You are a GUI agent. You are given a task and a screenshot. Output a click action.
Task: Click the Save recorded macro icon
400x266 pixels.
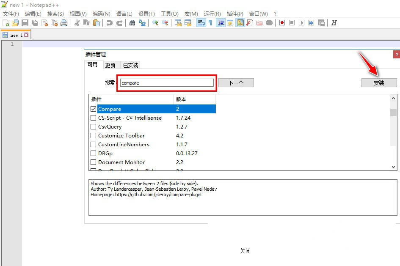[321, 23]
